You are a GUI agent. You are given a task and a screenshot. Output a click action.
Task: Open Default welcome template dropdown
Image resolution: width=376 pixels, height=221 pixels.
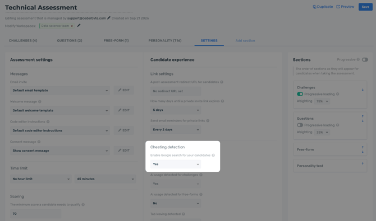click(60, 111)
